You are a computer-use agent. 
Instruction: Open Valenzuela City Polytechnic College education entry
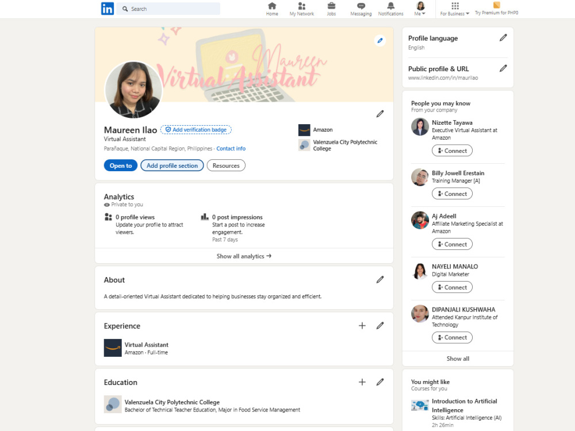point(172,402)
